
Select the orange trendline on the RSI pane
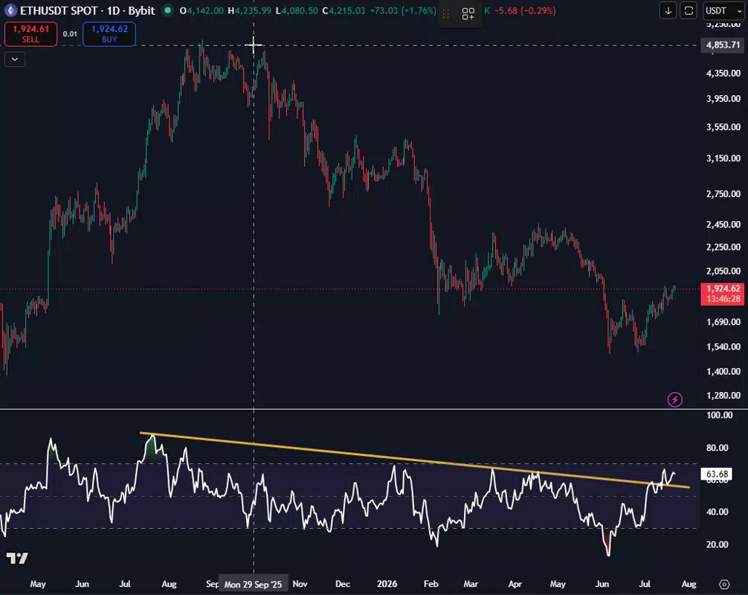415,460
